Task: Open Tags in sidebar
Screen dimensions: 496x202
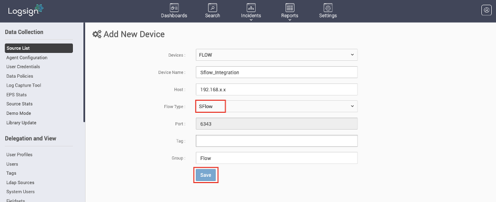Action: pyautogui.click(x=12, y=173)
